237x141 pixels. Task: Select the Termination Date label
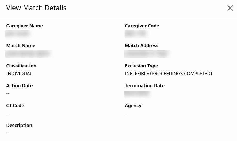(x=145, y=86)
